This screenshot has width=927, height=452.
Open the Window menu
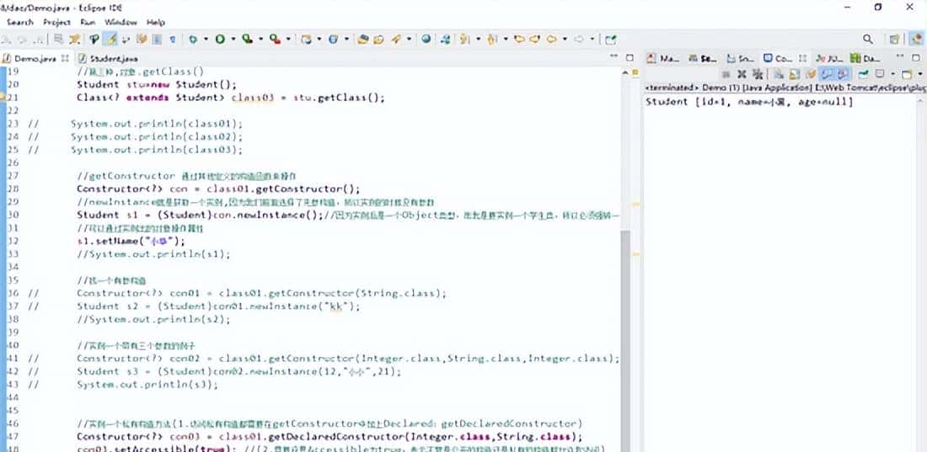point(121,22)
